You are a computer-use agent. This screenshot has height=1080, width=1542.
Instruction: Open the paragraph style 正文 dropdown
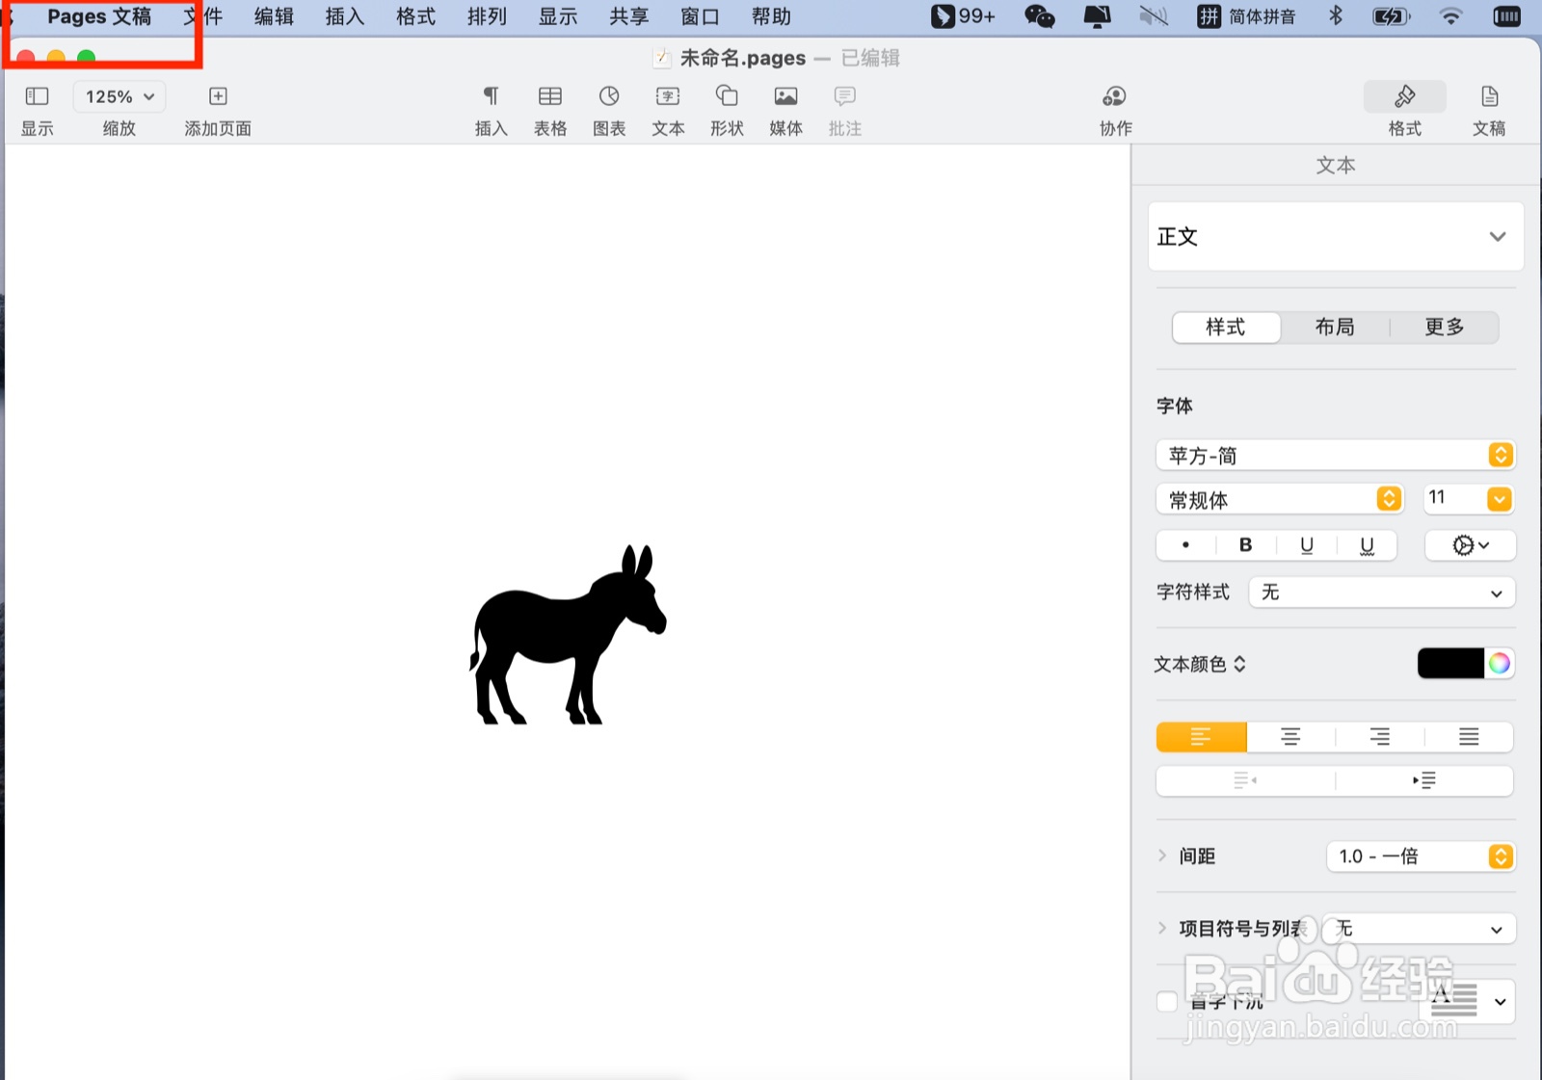click(1336, 236)
